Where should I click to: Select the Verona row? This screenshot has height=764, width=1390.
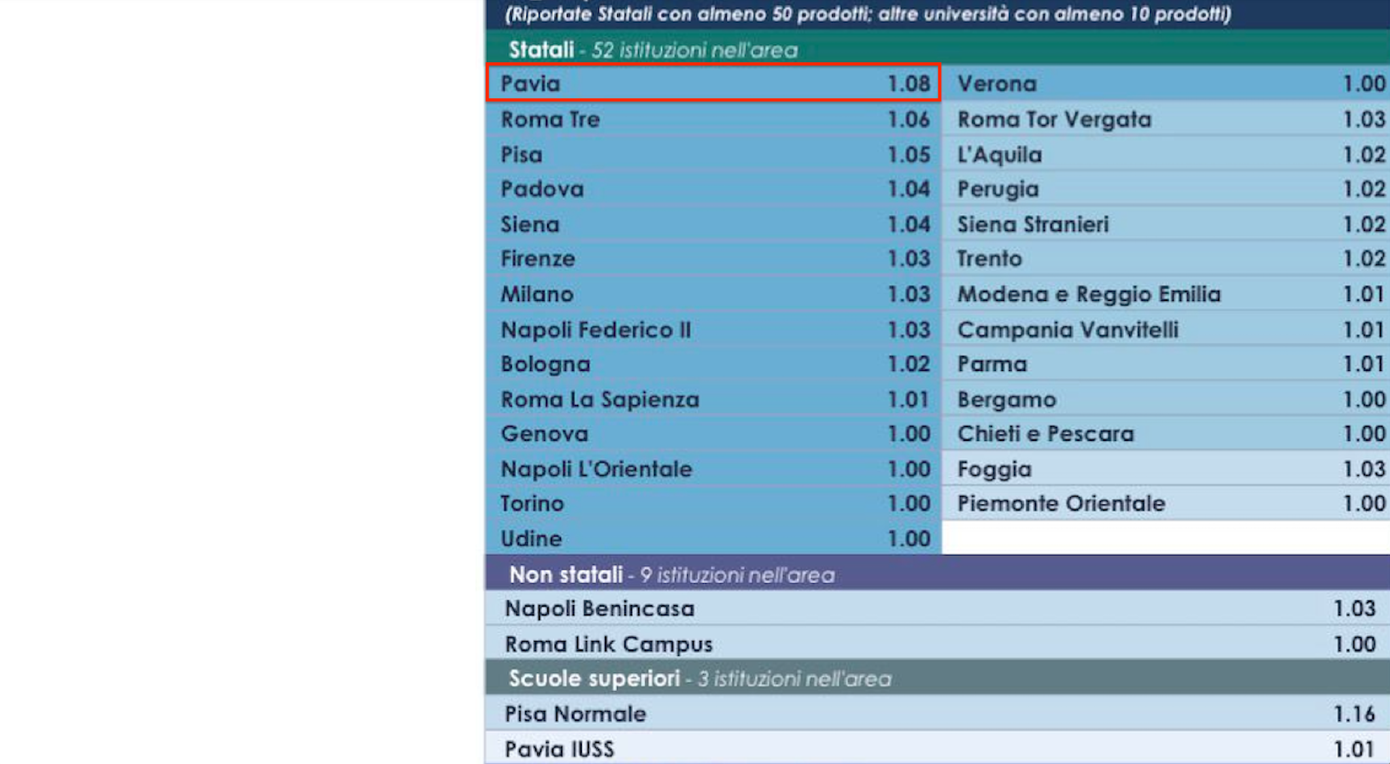click(1166, 83)
